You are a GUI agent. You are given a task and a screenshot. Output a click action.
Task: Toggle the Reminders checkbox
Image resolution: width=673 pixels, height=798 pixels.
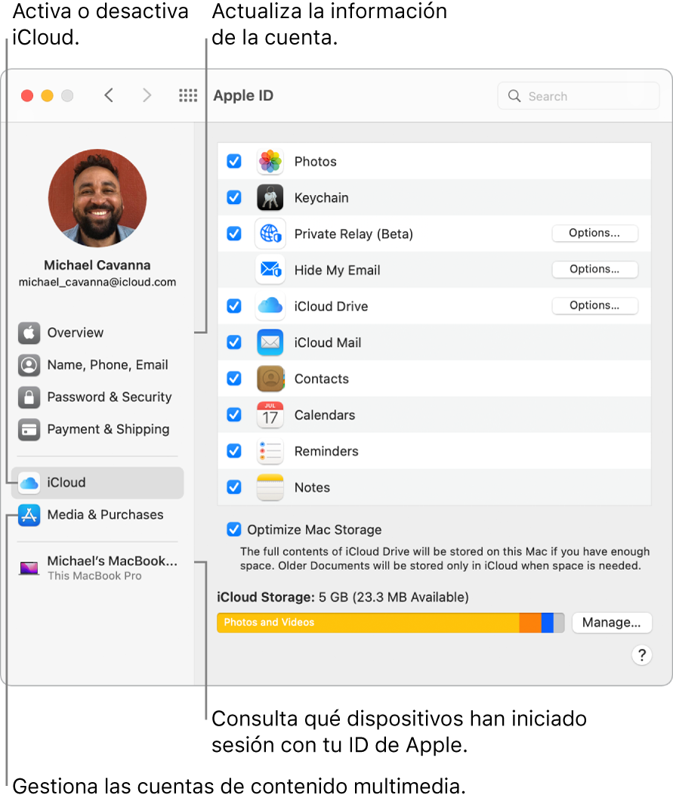pyautogui.click(x=234, y=451)
